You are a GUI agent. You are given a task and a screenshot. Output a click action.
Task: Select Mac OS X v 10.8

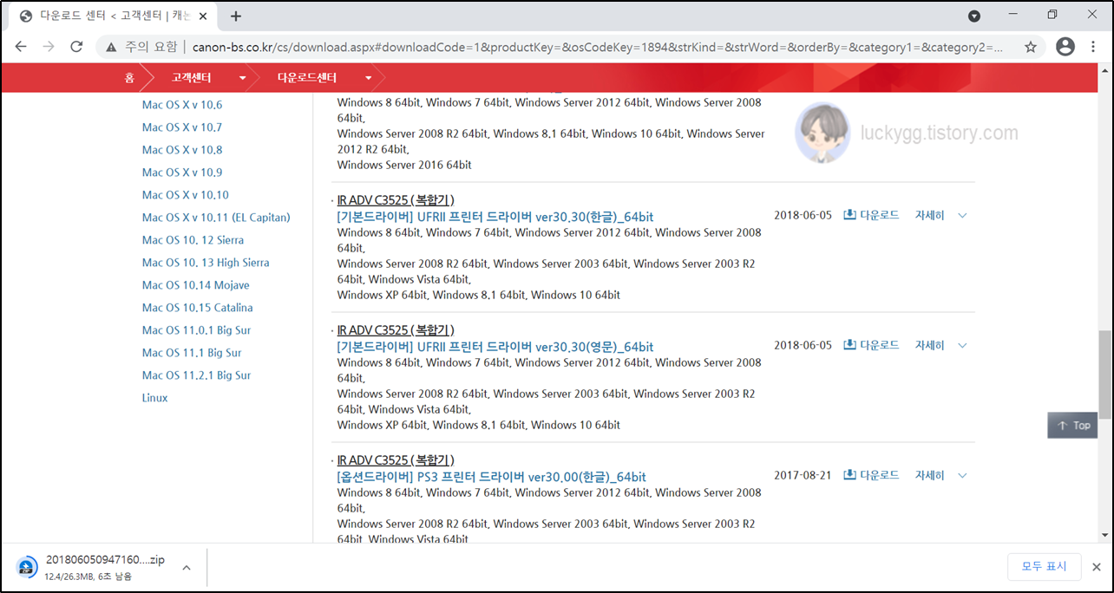[182, 150]
